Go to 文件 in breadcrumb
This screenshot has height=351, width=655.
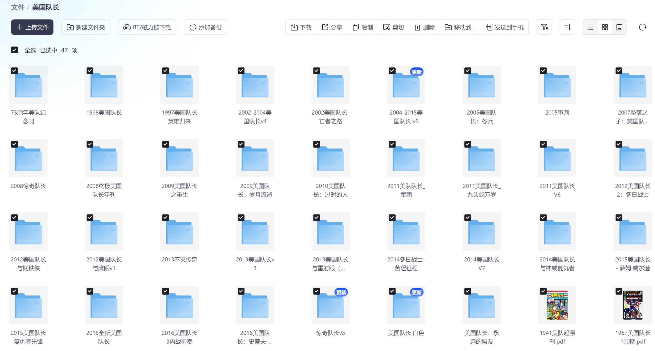pyautogui.click(x=18, y=7)
